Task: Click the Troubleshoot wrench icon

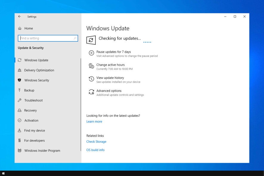Action: click(x=20, y=100)
